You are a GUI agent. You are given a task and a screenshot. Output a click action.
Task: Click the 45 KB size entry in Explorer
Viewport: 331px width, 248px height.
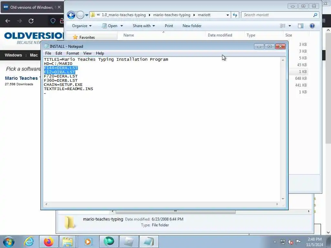coord(302,65)
